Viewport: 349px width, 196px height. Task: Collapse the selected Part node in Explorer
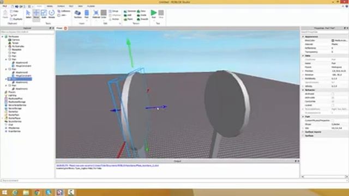point(6,79)
